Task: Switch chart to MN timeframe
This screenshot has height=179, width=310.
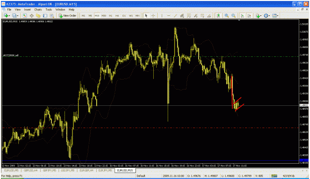Action: coord(137,15)
